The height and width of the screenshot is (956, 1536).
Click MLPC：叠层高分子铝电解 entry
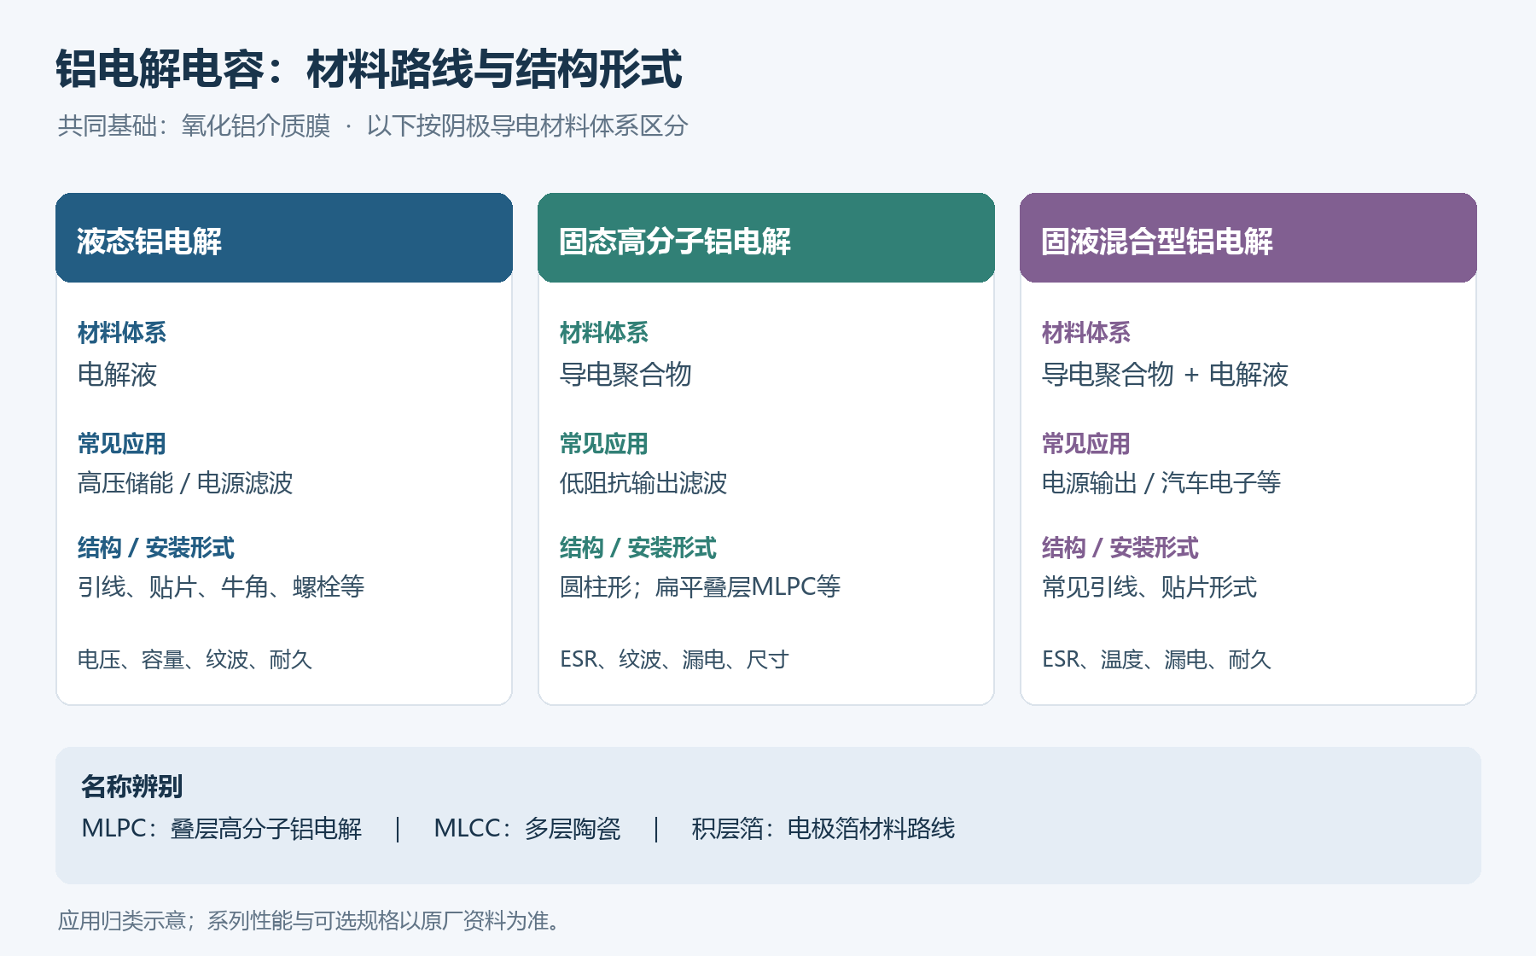click(x=222, y=829)
